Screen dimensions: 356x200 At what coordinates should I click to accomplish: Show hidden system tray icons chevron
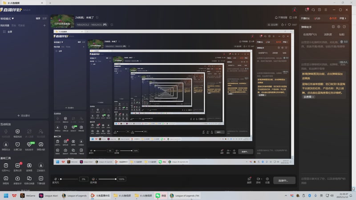pyautogui.click(x=286, y=196)
